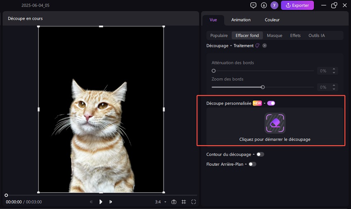Expand the Flouter Arrière-Plan section arrow

[246, 164]
